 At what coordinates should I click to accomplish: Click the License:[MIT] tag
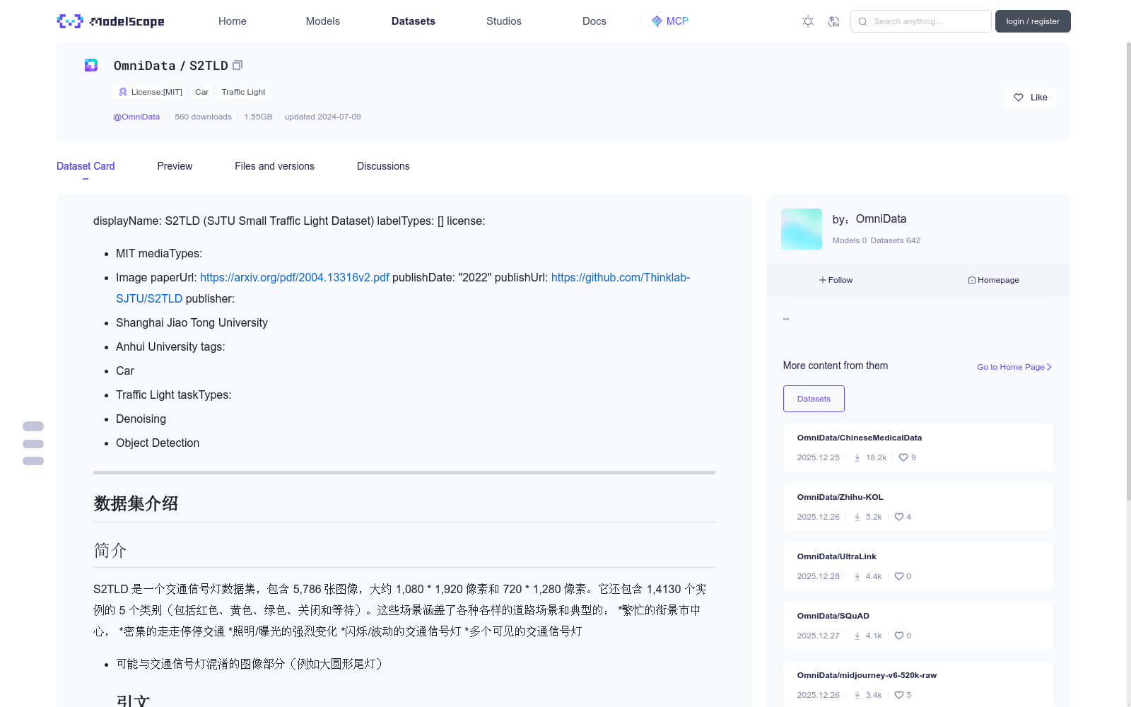coord(150,92)
